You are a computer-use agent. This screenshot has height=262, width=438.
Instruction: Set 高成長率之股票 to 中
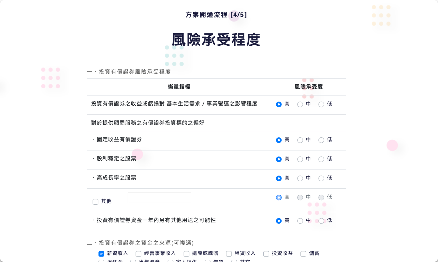[x=300, y=178]
